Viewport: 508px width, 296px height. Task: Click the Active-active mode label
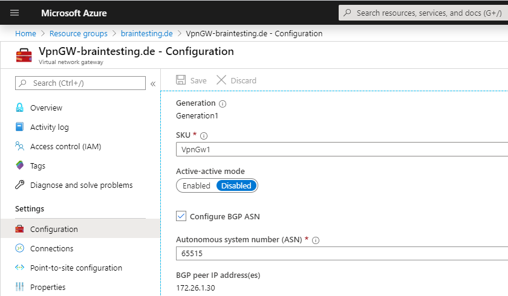(210, 171)
